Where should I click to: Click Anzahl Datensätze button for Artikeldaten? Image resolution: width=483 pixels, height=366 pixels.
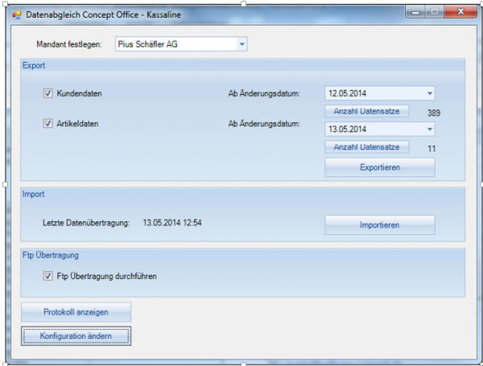pos(367,147)
